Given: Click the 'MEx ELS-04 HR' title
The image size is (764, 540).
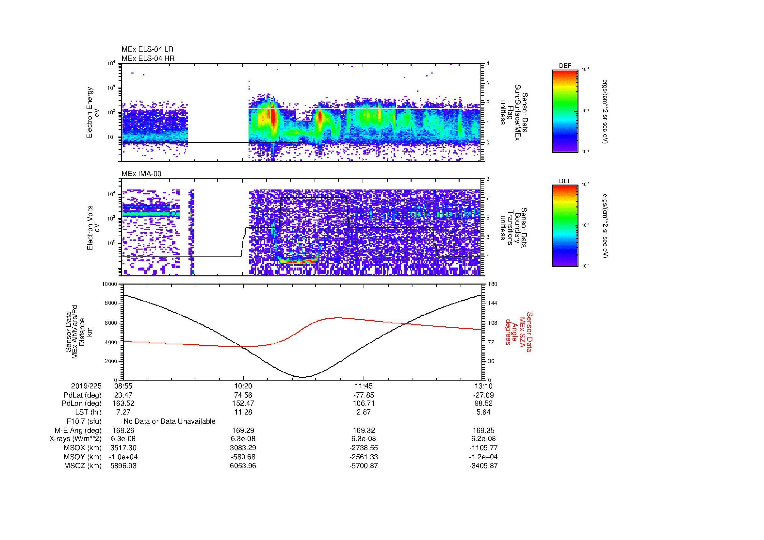Looking at the screenshot, I should [x=148, y=58].
